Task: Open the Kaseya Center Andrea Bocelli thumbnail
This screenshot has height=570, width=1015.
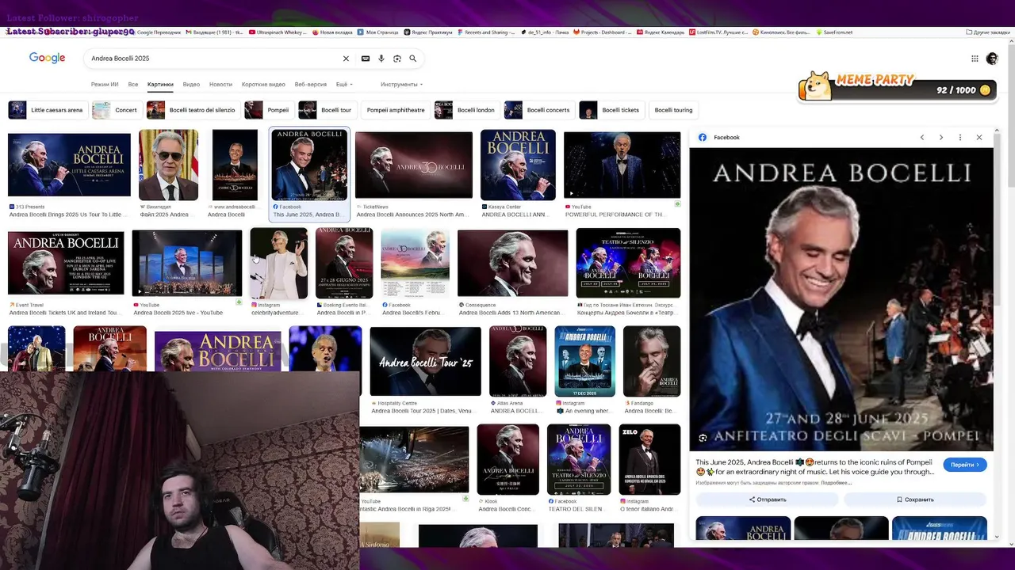Action: pos(518,165)
